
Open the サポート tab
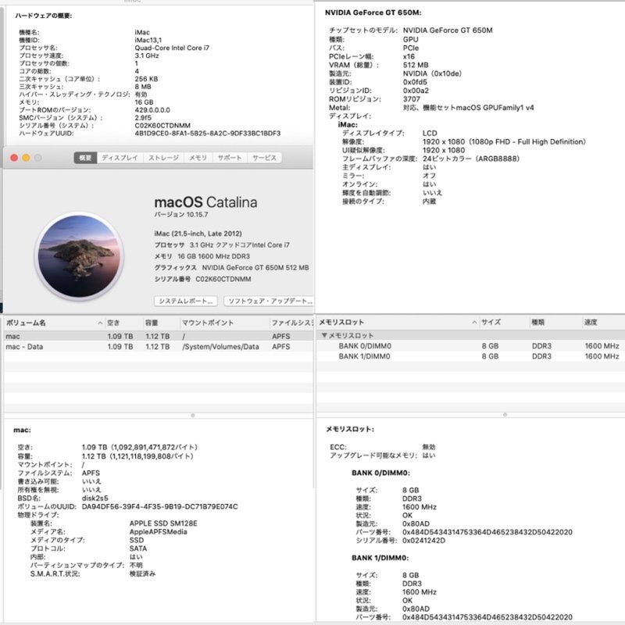coord(230,158)
